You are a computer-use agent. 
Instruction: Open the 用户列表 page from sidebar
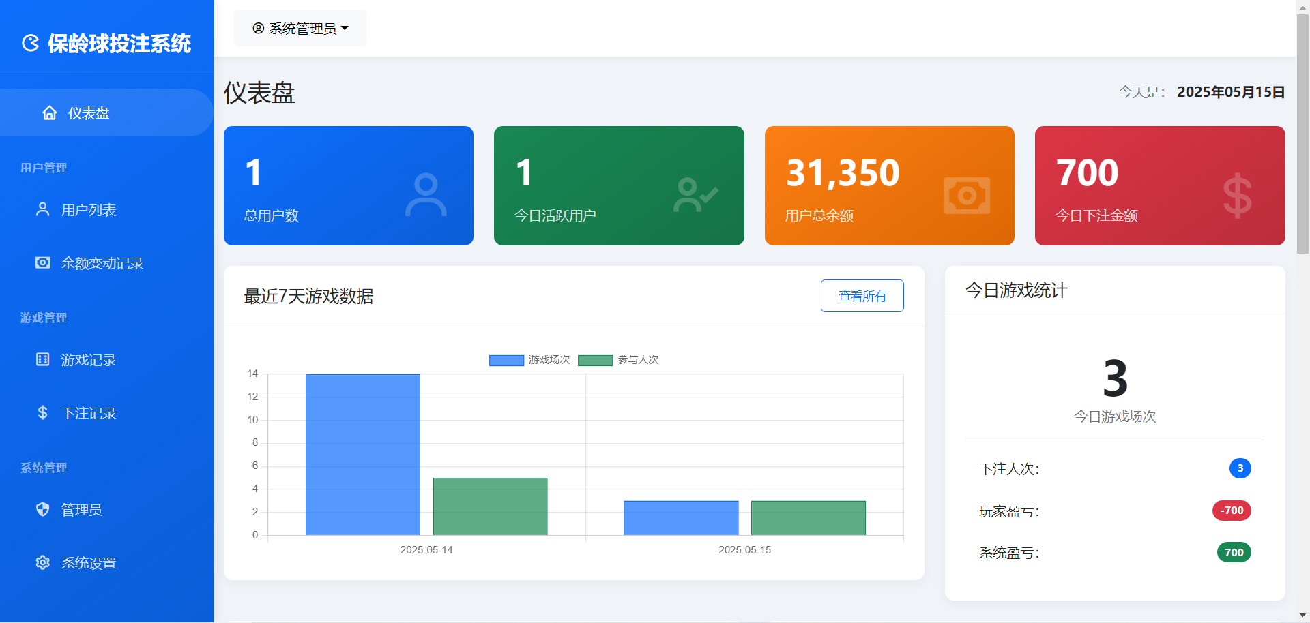pyautogui.click(x=89, y=209)
